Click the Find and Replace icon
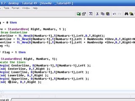Viewport: 135px width, 101px height. pos(131,14)
